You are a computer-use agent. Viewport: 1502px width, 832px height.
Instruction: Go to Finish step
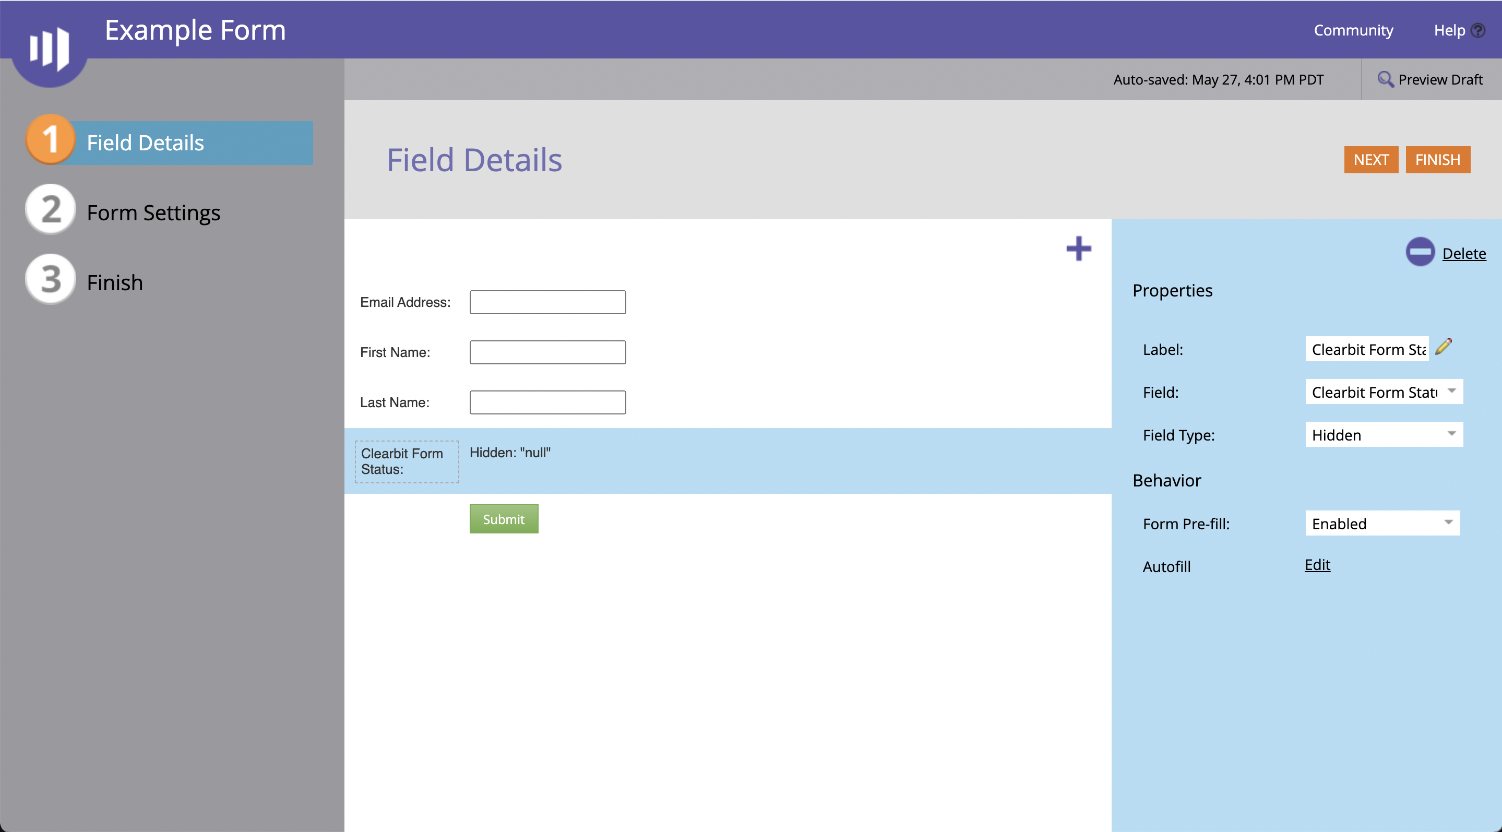pos(115,283)
